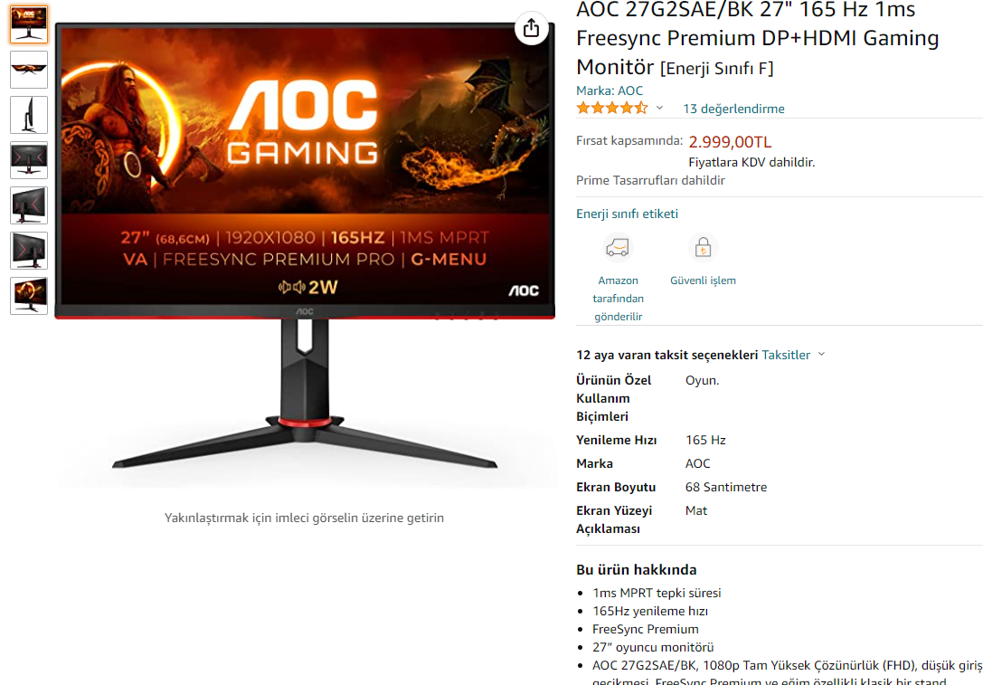
Task: Click the 2.999,00TL deal price
Action: 730,142
